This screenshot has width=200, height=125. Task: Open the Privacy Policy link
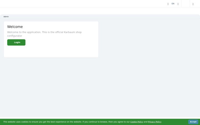(154, 122)
